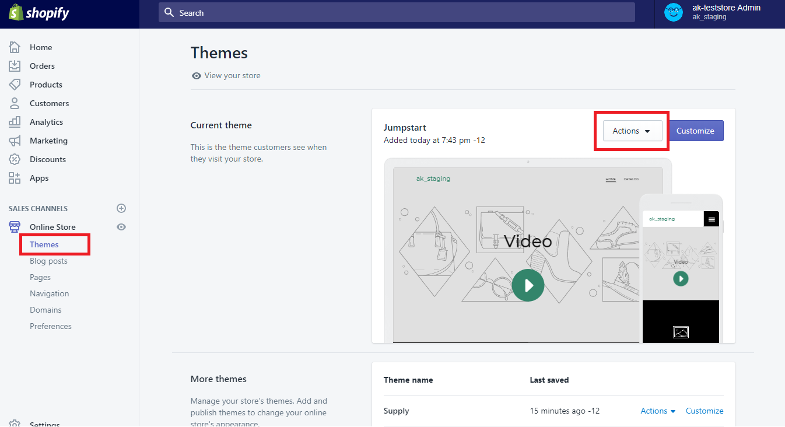Open Discounts page

48,159
